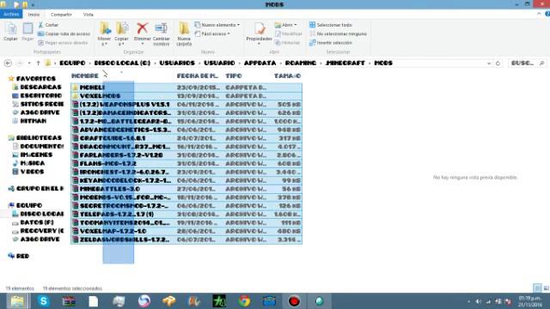Click the search box

click(x=527, y=64)
